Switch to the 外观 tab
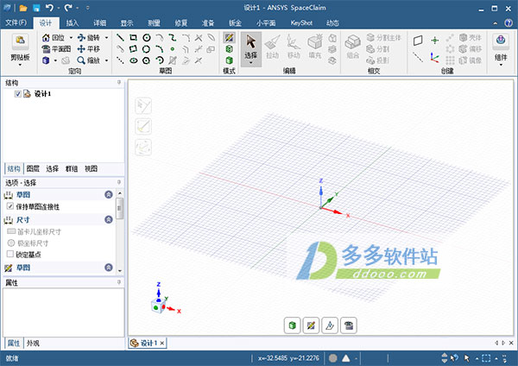518x366 pixels. coord(33,344)
